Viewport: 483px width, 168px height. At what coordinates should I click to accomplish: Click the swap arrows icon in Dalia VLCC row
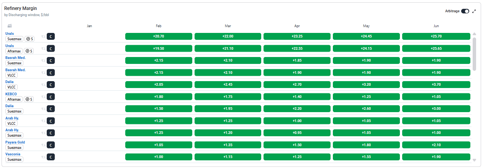pos(43,85)
